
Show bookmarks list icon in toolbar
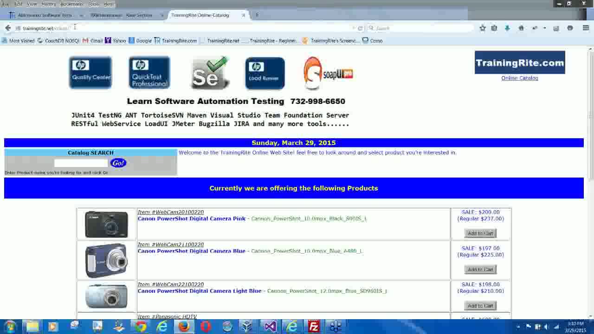click(x=494, y=28)
